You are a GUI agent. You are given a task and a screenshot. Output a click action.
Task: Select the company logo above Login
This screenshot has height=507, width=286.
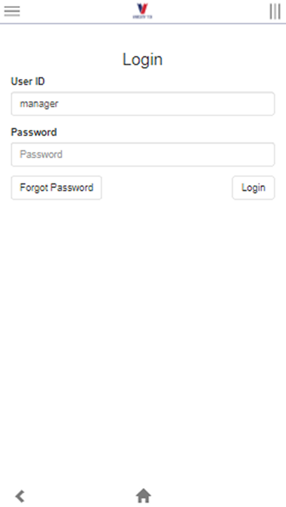coord(142,11)
